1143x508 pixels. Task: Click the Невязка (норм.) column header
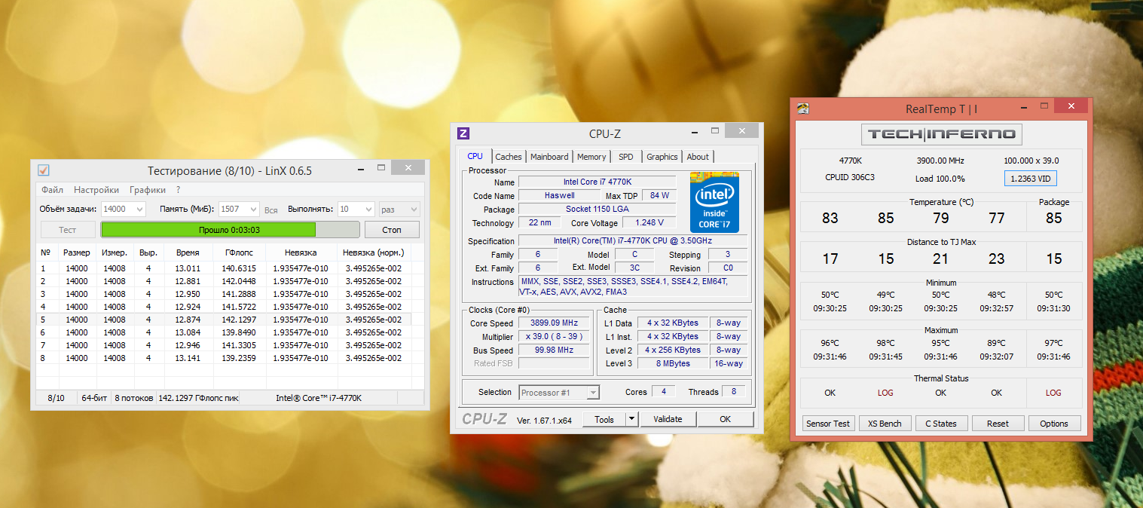click(x=373, y=252)
